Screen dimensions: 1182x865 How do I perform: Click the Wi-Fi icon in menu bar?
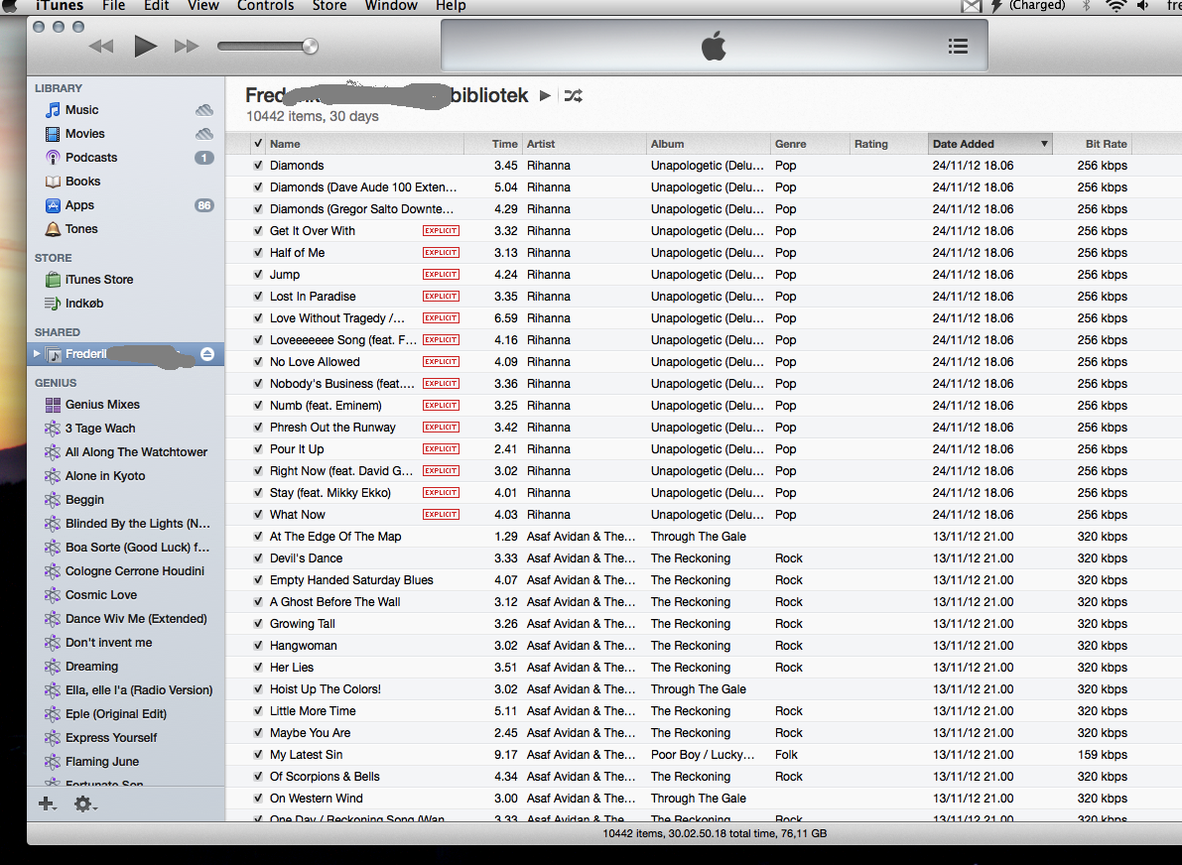click(1116, 6)
